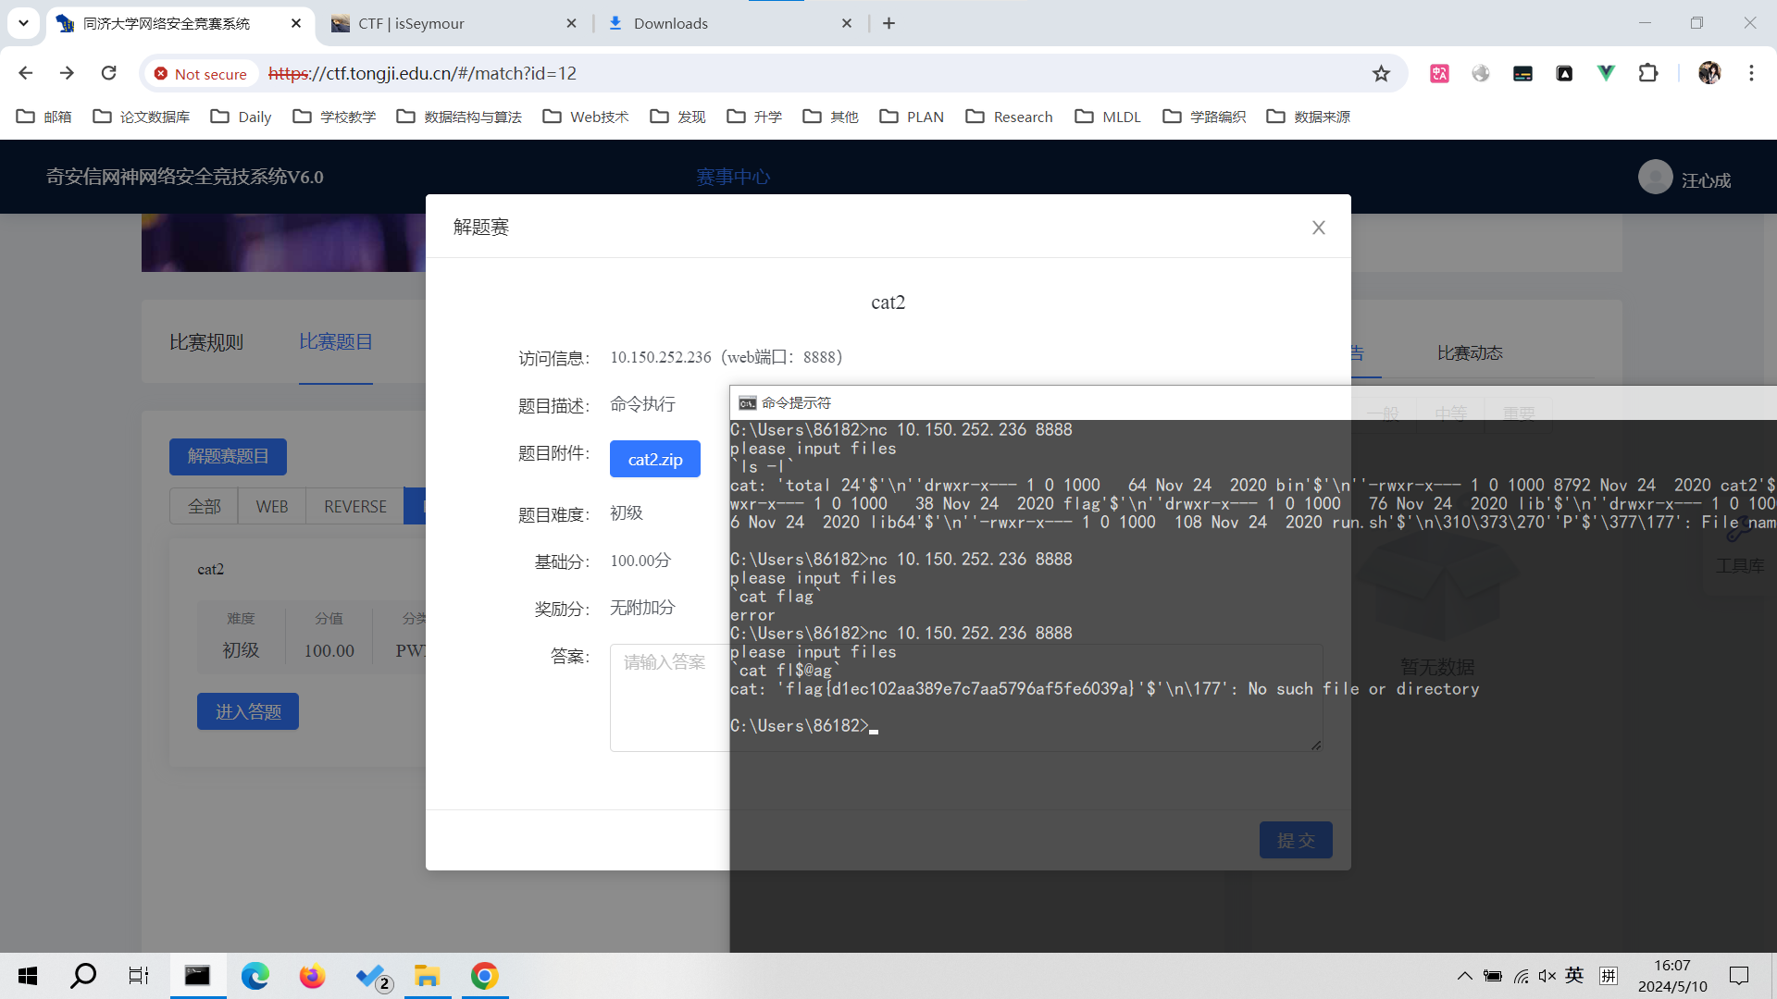
Task: Open the Web技术 bookmark folder
Action: (586, 117)
